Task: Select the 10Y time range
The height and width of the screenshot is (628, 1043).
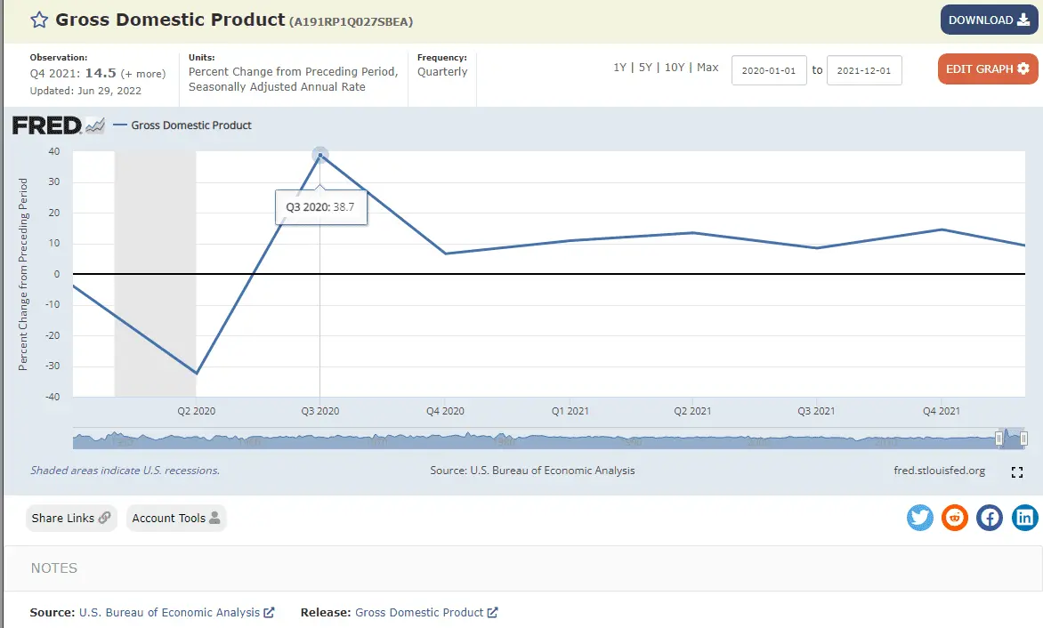Action: point(675,68)
